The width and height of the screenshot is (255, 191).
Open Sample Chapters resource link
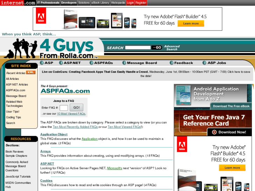pyautogui.click(x=16, y=156)
